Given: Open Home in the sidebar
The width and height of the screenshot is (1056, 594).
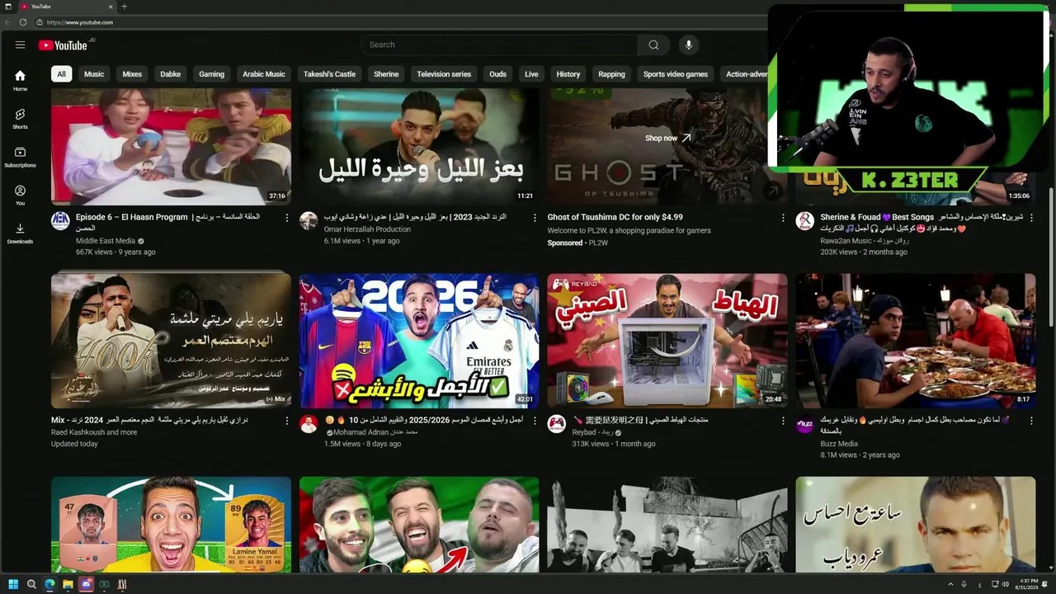Looking at the screenshot, I should (20, 80).
